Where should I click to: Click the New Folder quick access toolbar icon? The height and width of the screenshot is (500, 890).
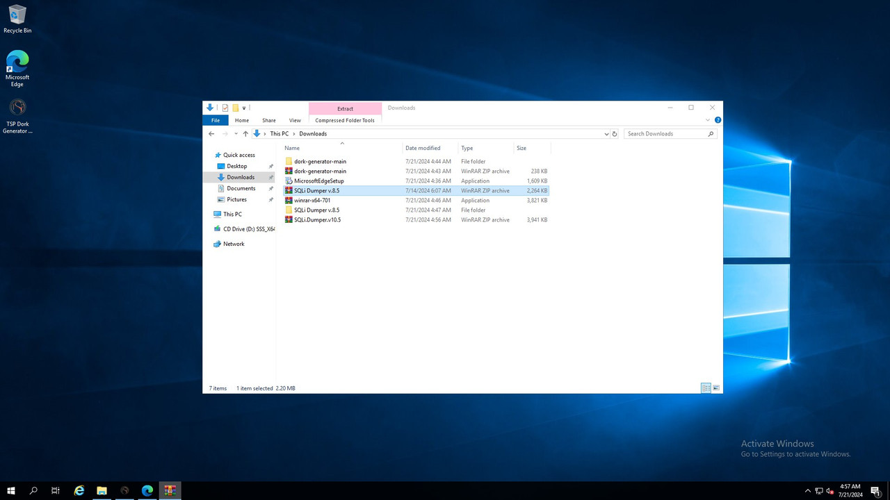tap(236, 108)
